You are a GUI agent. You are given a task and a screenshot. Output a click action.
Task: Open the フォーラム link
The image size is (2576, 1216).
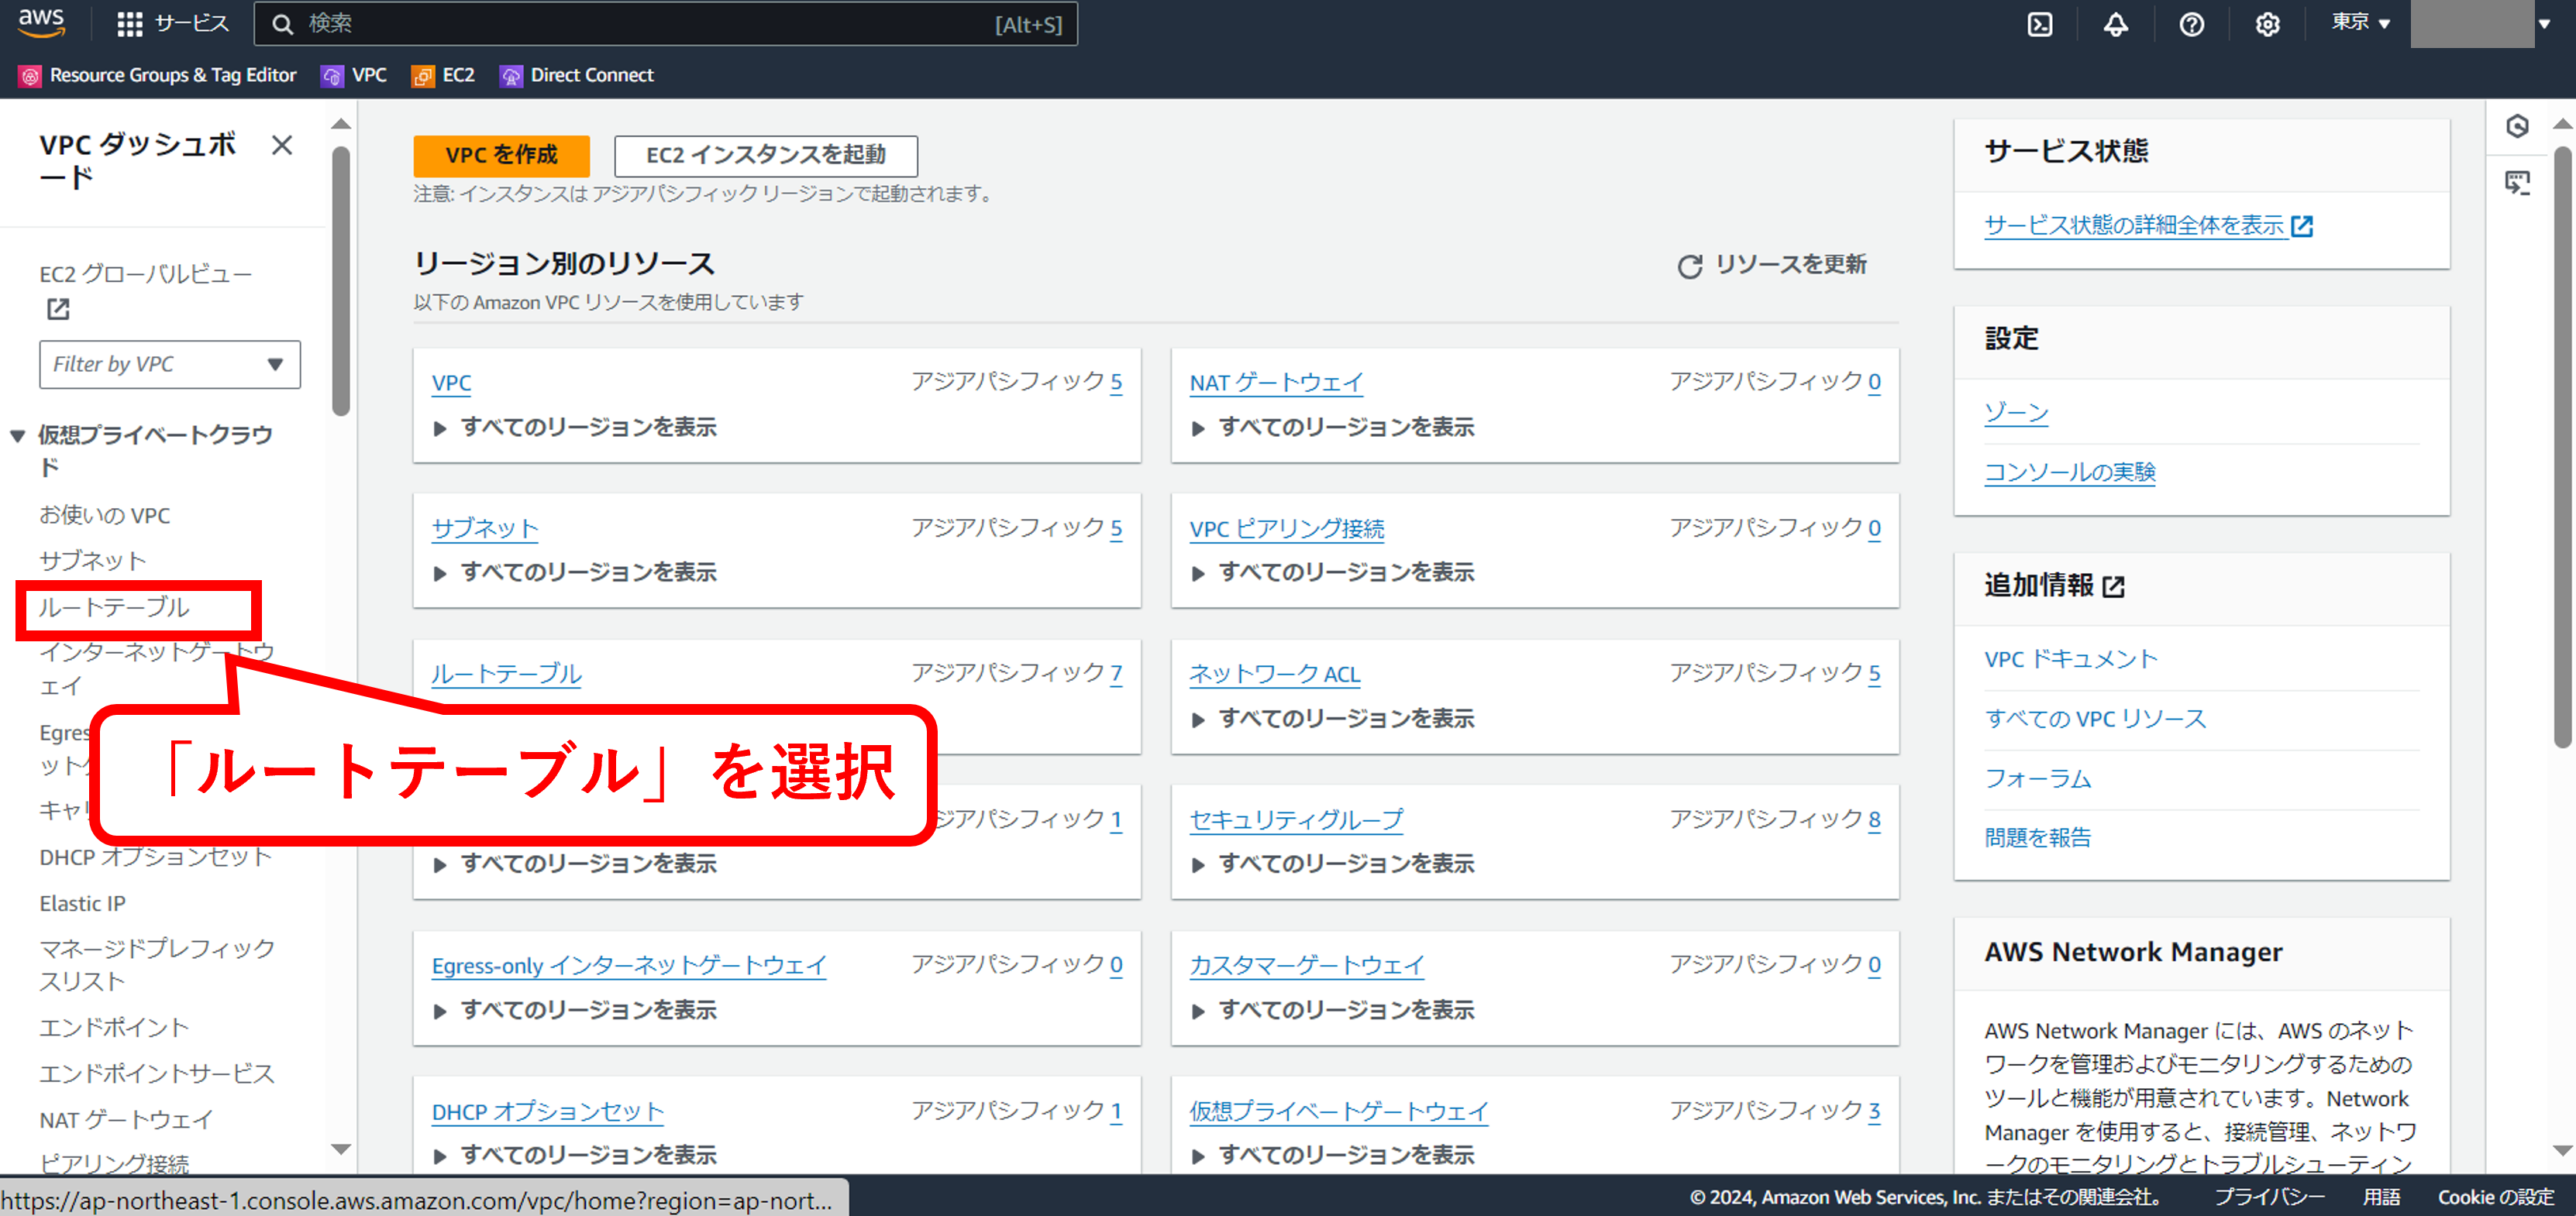[x=2038, y=778]
